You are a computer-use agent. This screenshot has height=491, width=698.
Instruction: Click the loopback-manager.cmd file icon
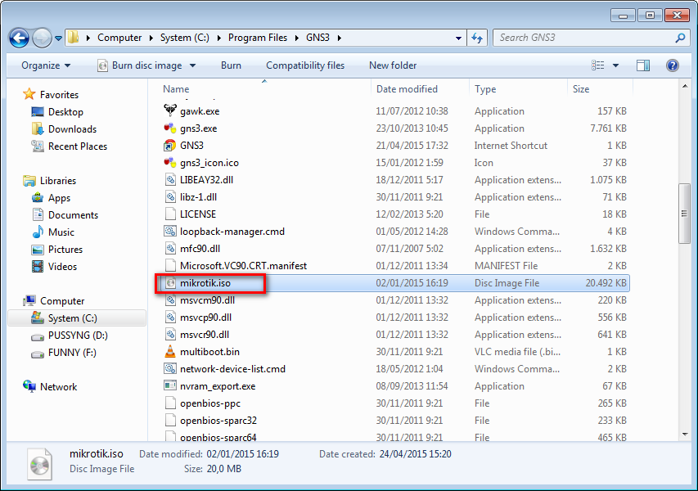coord(170,232)
